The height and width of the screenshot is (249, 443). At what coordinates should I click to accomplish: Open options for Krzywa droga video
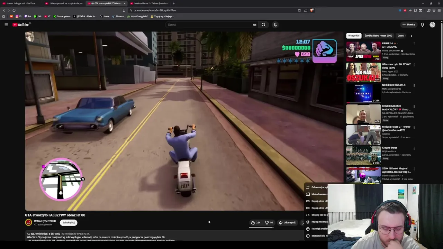(x=414, y=148)
